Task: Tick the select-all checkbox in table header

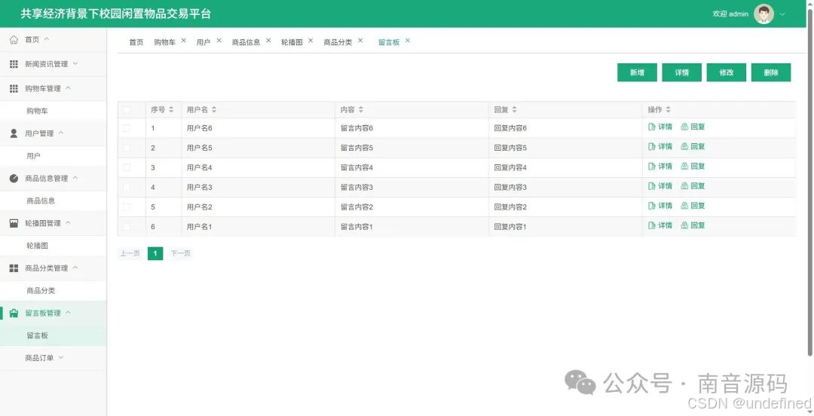Action: tap(127, 109)
